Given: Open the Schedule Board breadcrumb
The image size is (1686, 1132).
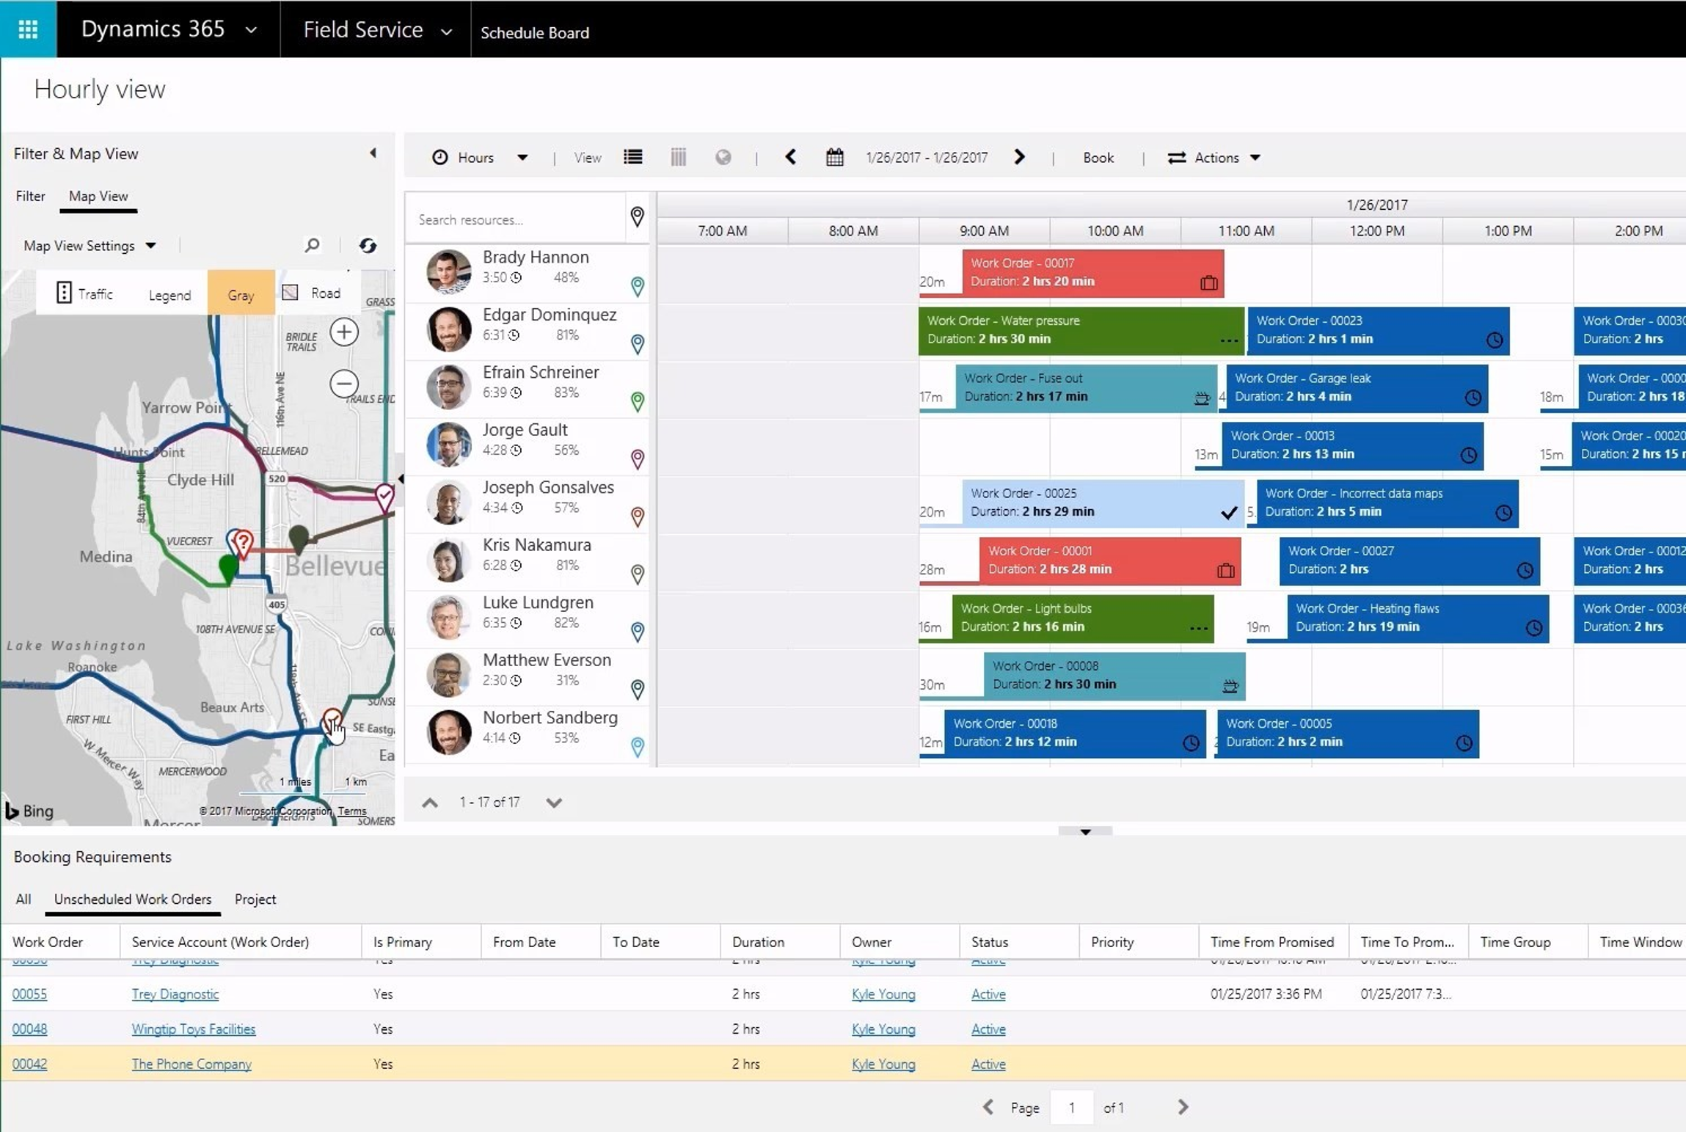Looking at the screenshot, I should (535, 32).
